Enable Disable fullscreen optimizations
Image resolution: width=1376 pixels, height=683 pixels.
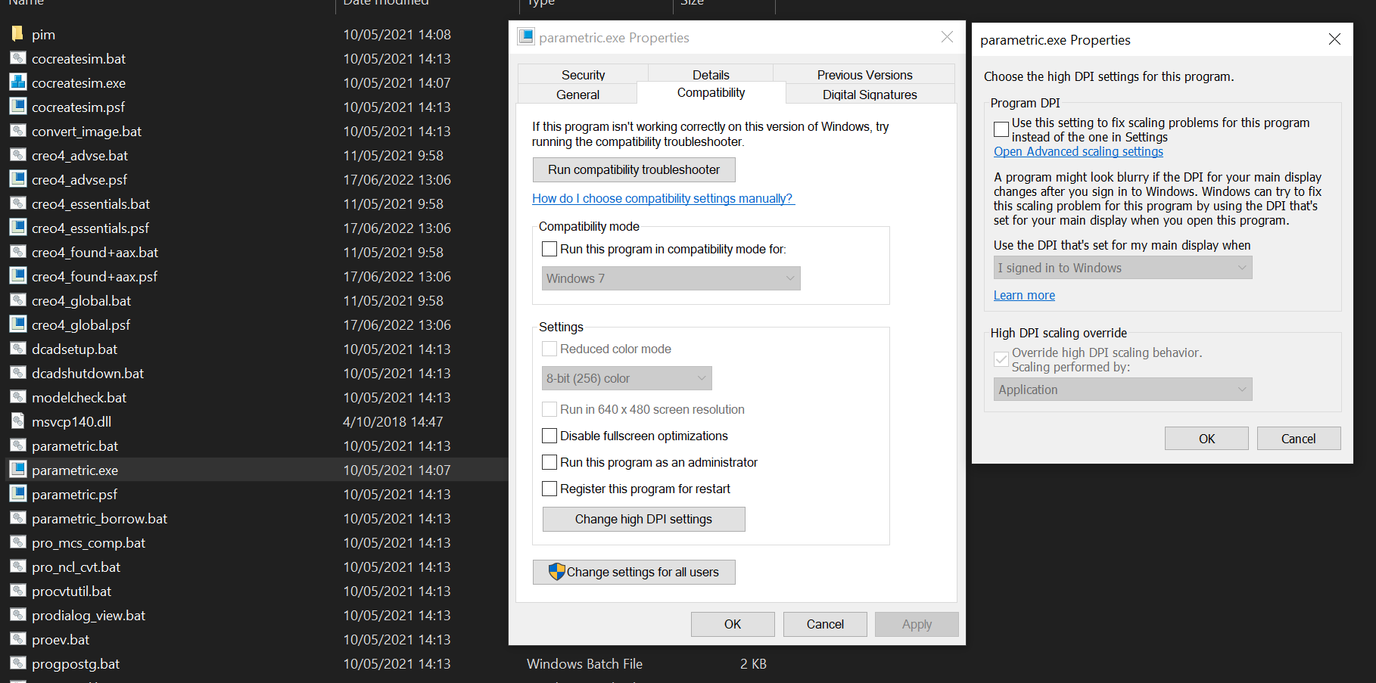(x=549, y=436)
